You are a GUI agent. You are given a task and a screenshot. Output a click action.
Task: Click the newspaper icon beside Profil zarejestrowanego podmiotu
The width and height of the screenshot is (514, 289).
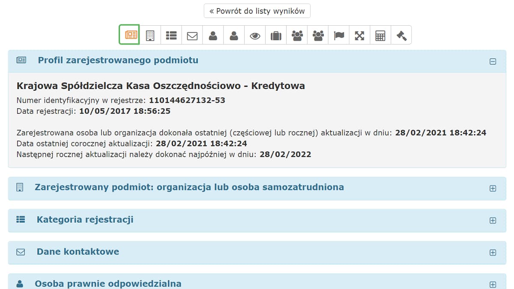pos(21,60)
